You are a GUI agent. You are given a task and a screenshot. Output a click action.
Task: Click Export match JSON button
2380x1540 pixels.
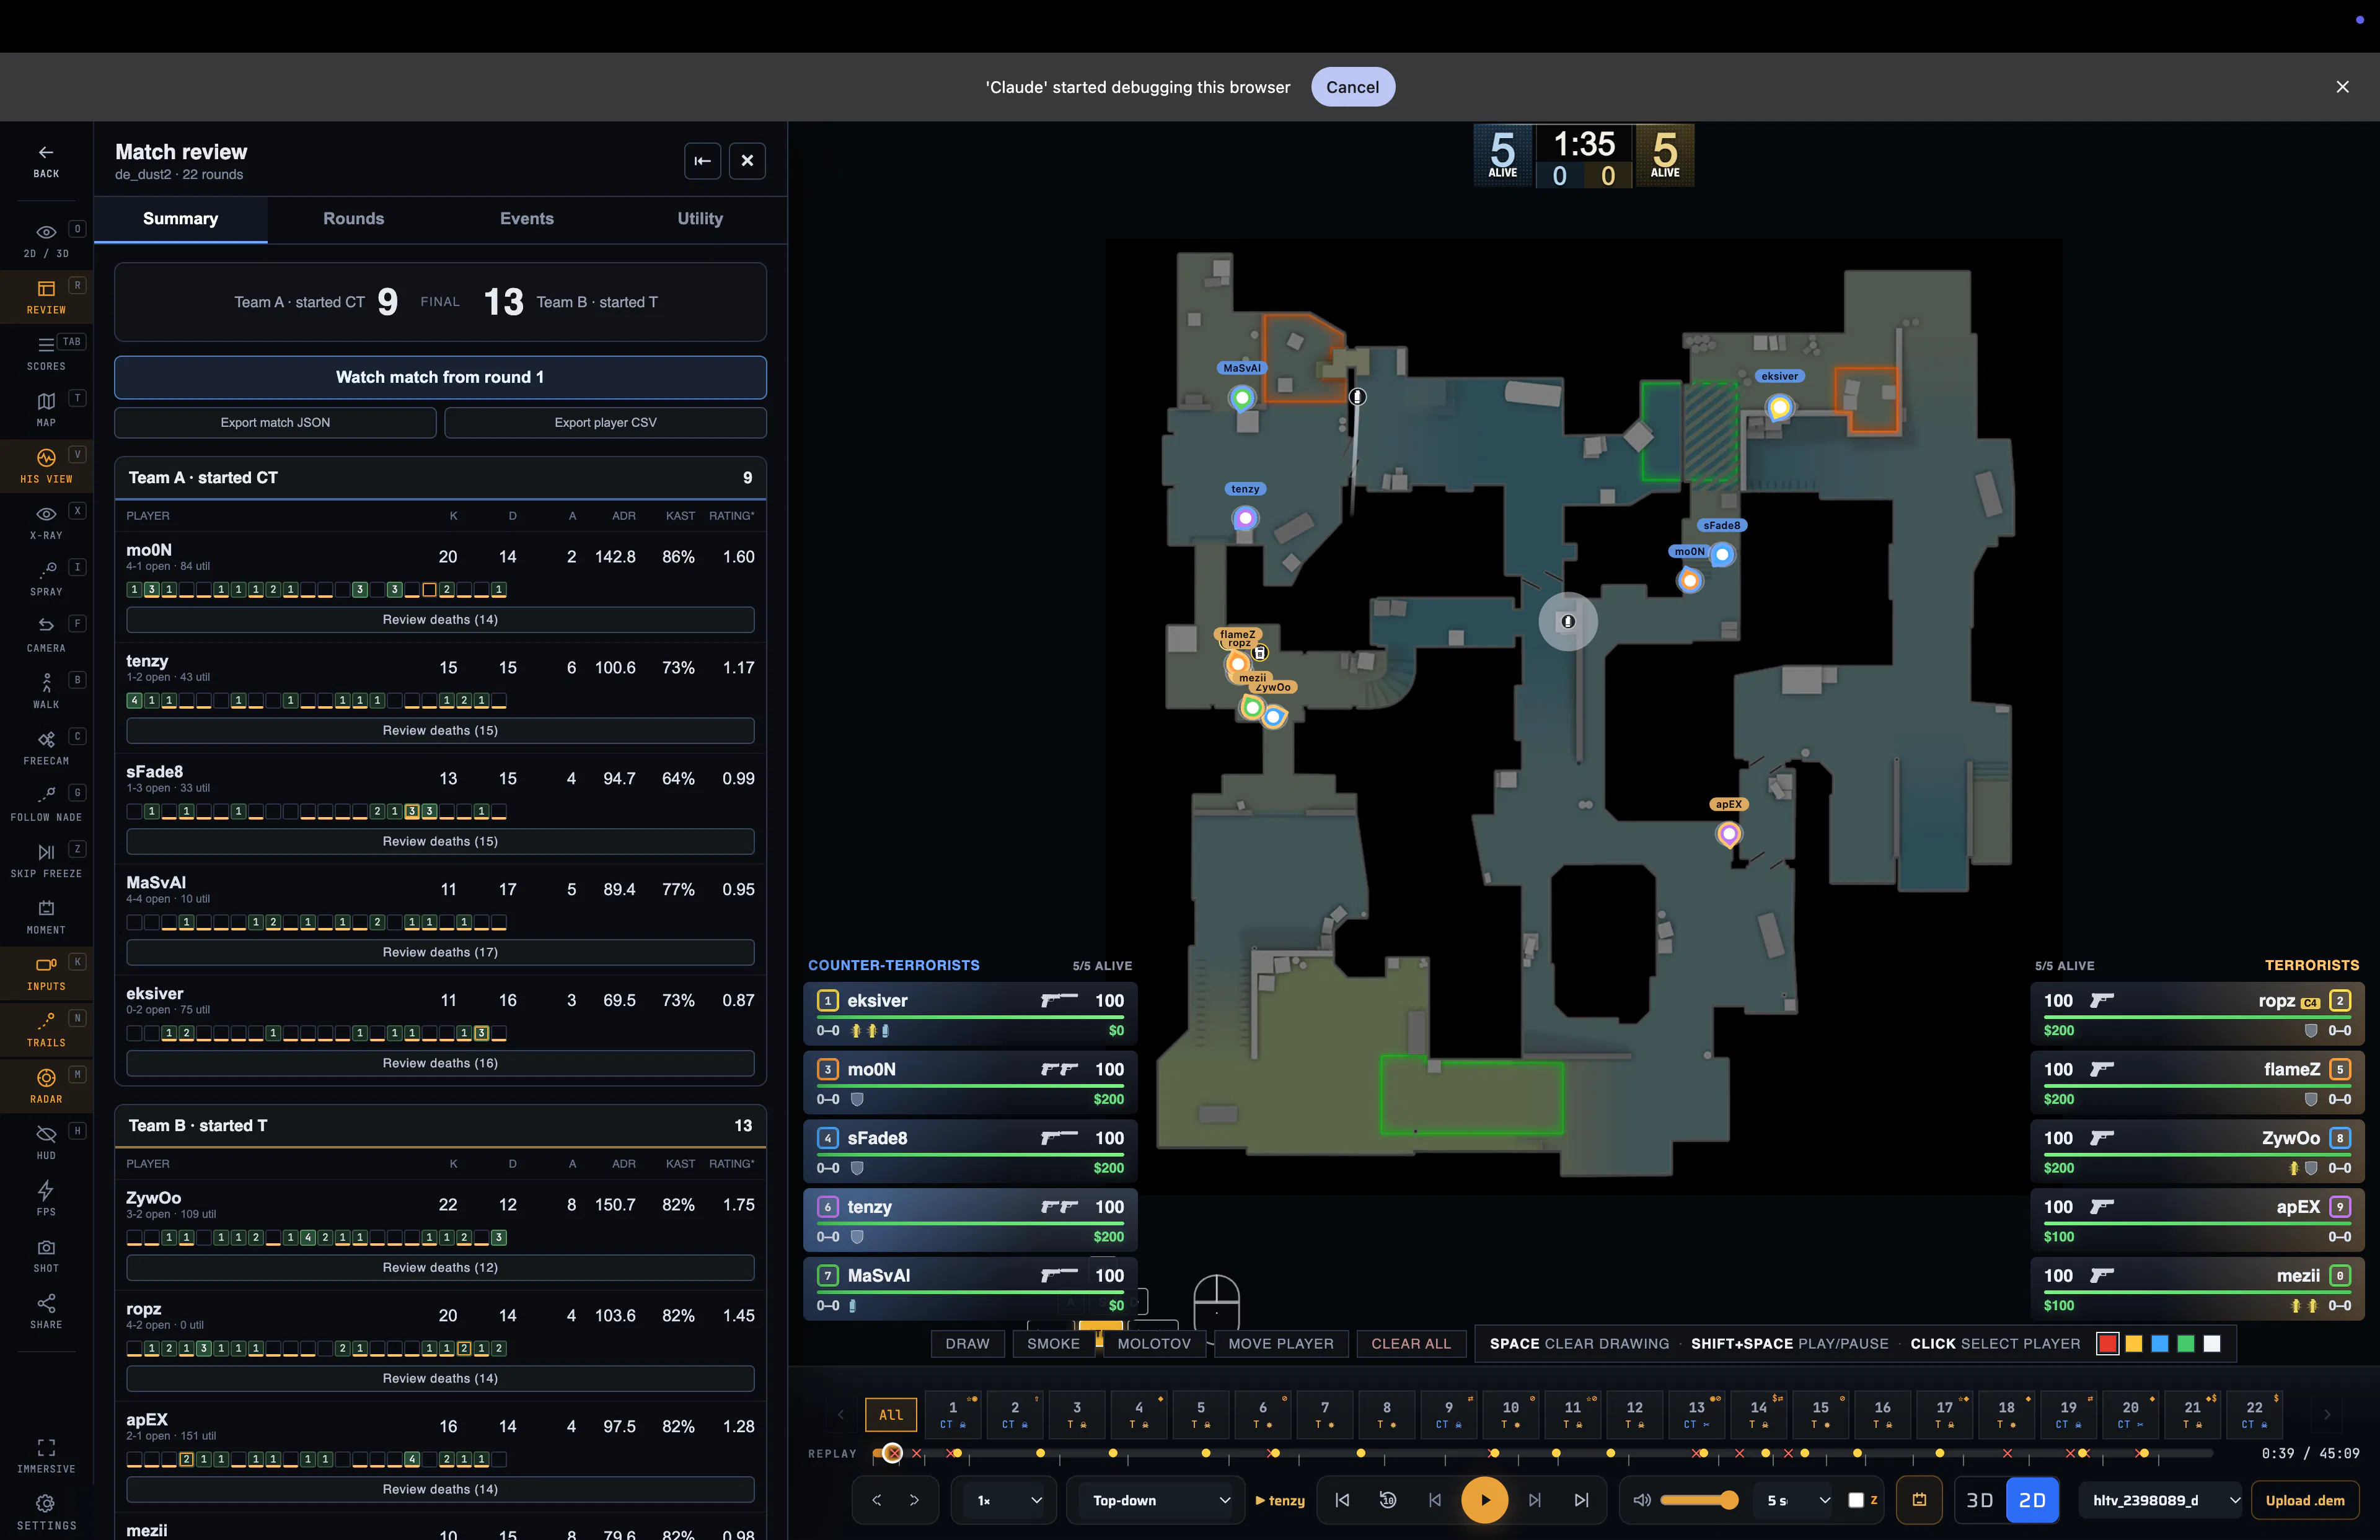[x=275, y=422]
